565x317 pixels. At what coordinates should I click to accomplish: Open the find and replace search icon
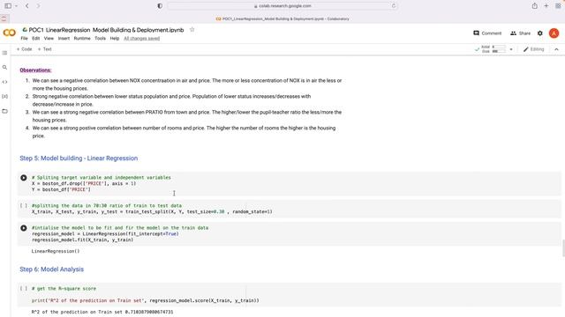tap(4, 67)
